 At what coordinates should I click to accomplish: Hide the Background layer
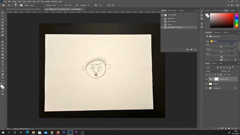pos(206,88)
